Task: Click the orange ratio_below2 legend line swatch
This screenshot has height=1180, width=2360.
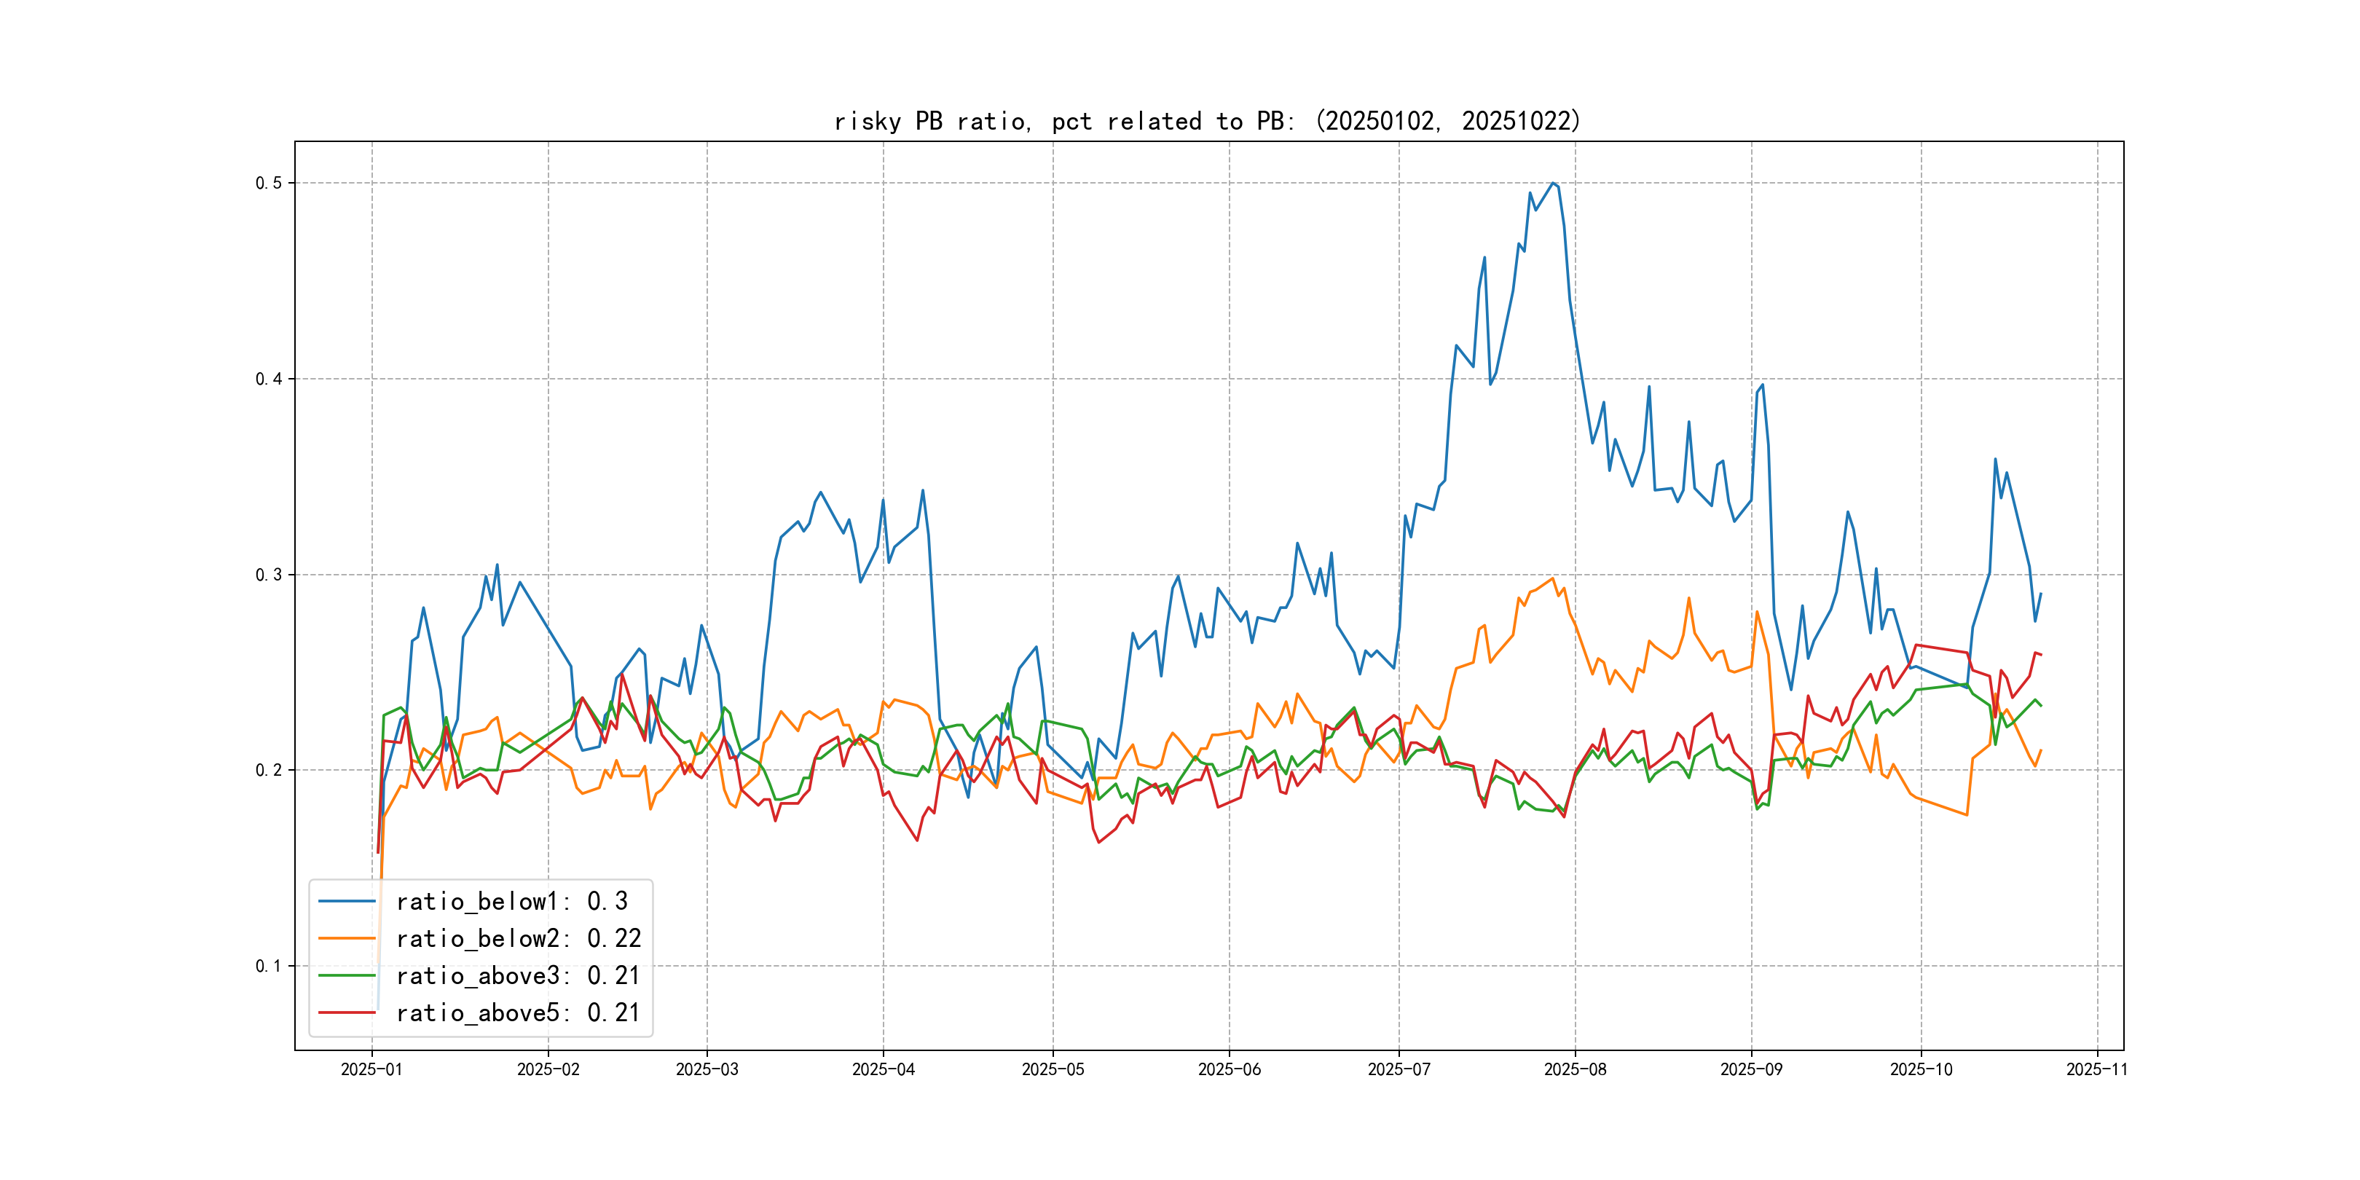Action: [x=346, y=938]
